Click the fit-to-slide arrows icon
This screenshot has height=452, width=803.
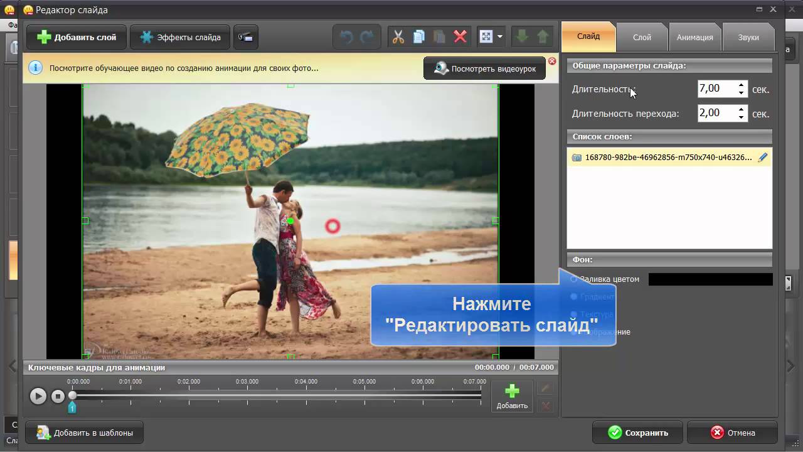(x=486, y=37)
